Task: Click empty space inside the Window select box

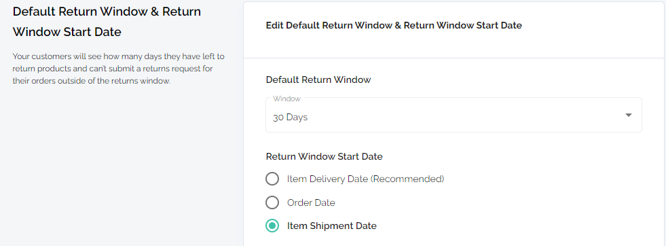Action: point(467,118)
